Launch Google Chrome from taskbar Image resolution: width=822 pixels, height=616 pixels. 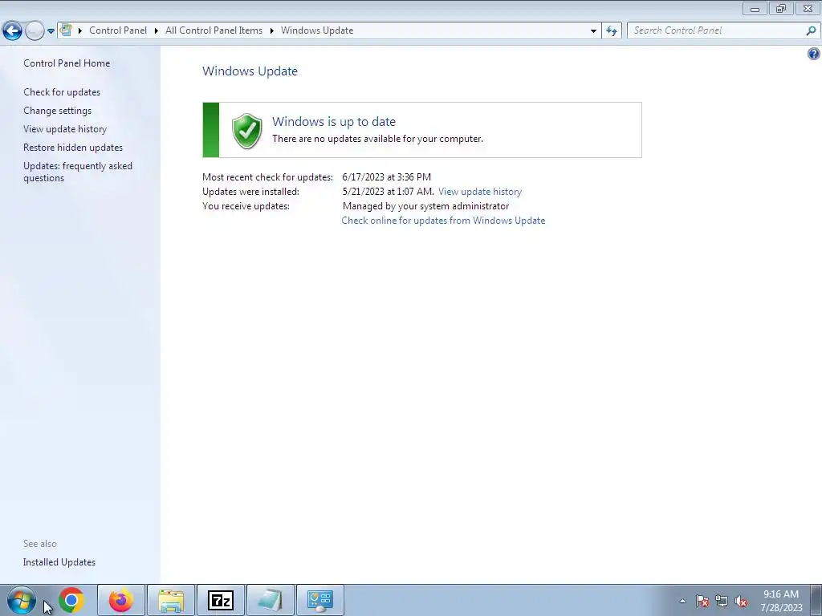[71, 600]
